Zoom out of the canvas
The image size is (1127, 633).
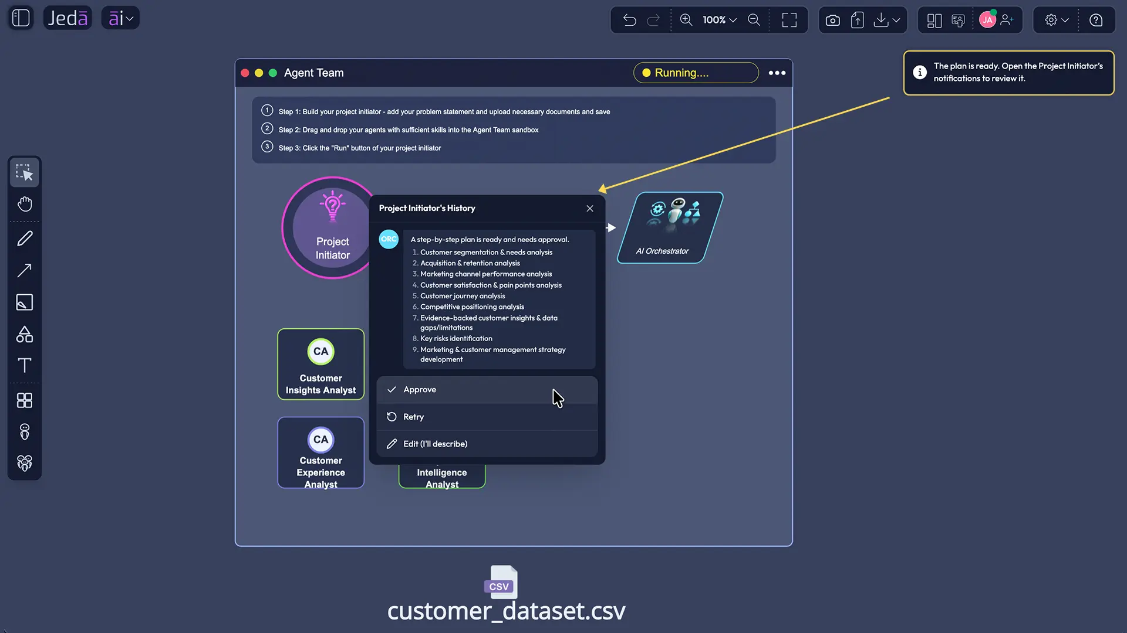[x=754, y=20]
